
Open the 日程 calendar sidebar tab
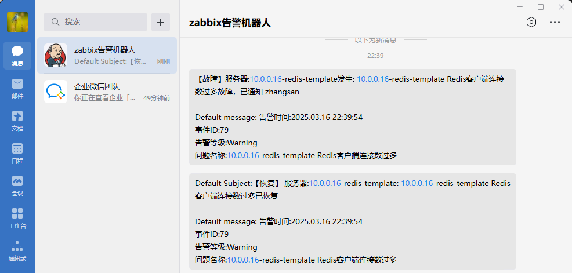click(x=17, y=153)
